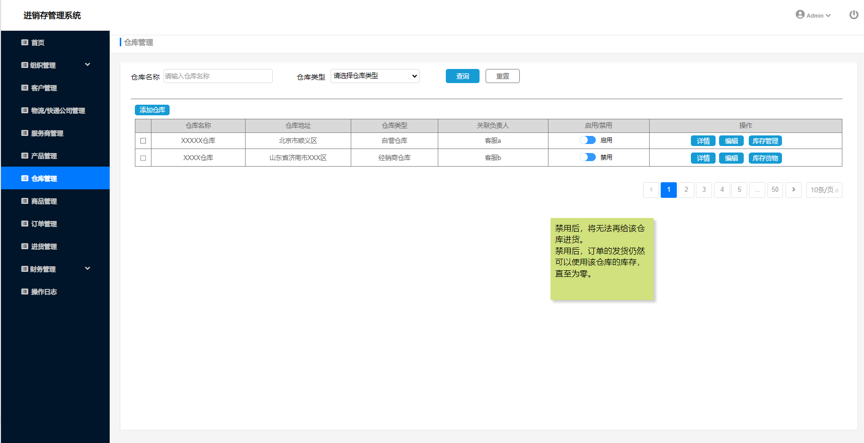864x443 pixels.
Task: Click 编辑 for XXXXX仓库
Action: coord(731,141)
